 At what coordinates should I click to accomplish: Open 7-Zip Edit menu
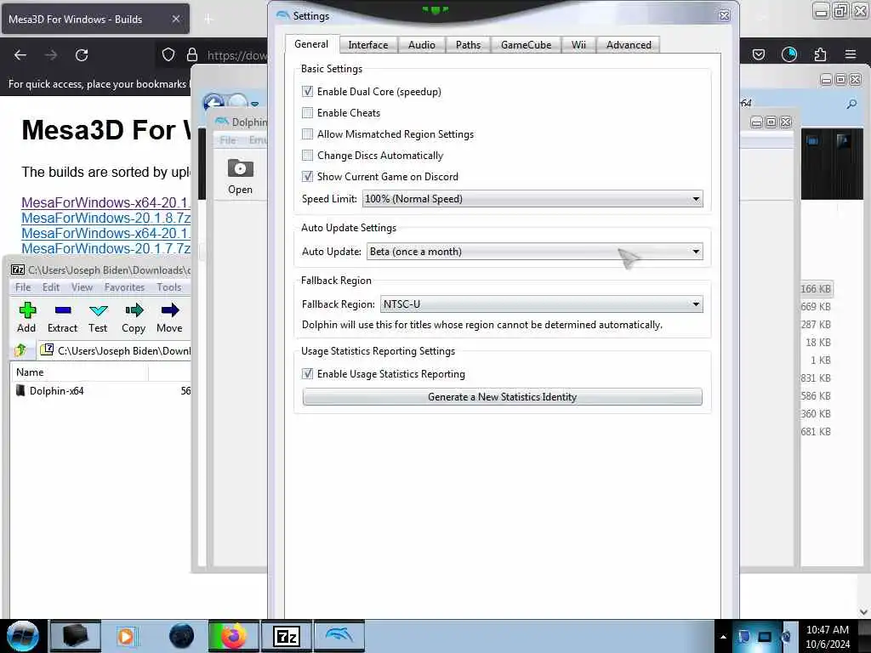50,287
